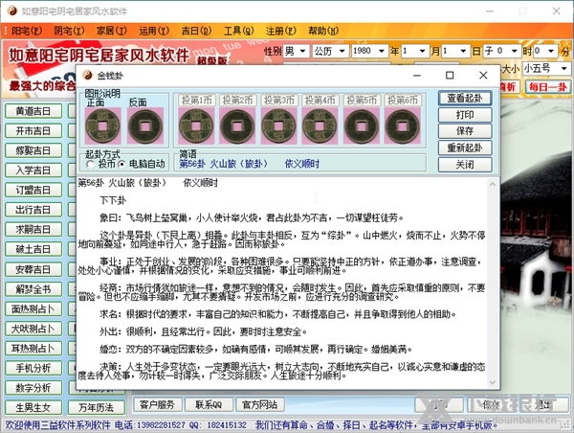The height and width of the screenshot is (433, 574).
Task: Click the 投第4币 button
Action: click(320, 100)
